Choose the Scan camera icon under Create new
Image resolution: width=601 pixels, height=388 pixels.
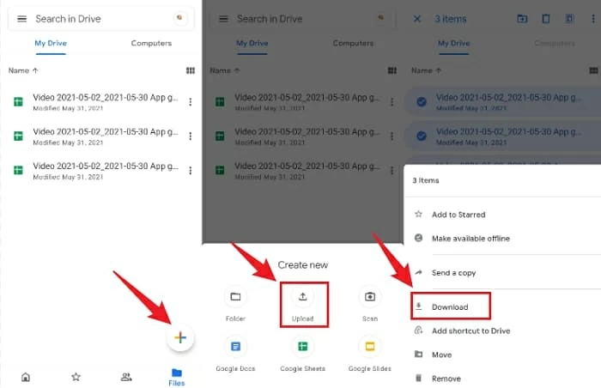369,297
